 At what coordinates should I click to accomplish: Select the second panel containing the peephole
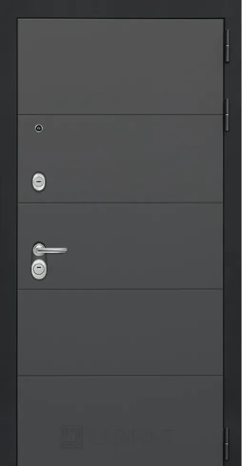pyautogui.click(x=120, y=159)
